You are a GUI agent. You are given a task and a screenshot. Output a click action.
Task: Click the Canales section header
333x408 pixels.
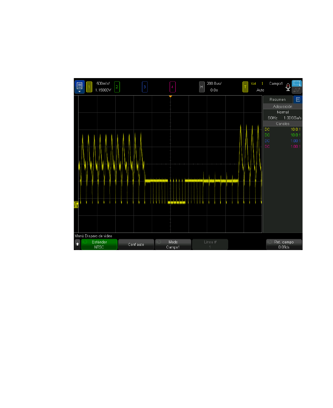click(283, 124)
